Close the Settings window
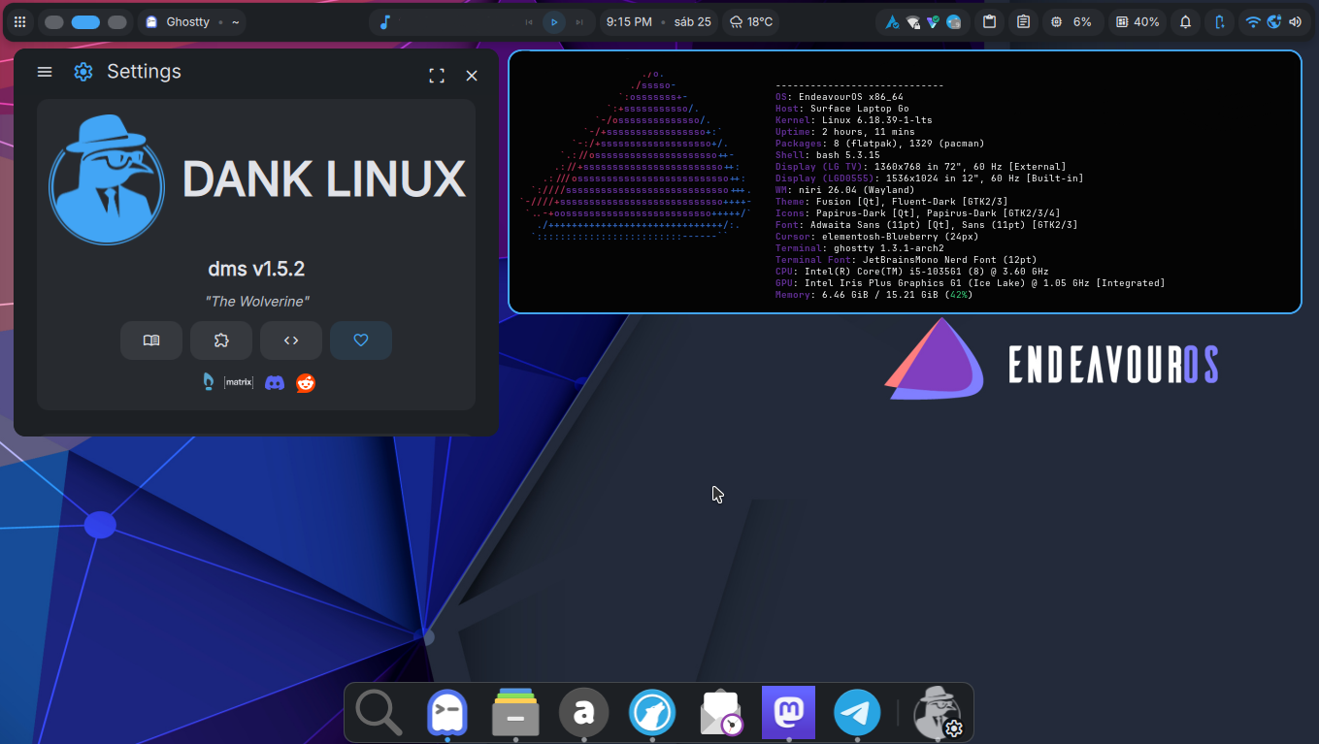Viewport: 1319px width, 744px height. (x=472, y=76)
